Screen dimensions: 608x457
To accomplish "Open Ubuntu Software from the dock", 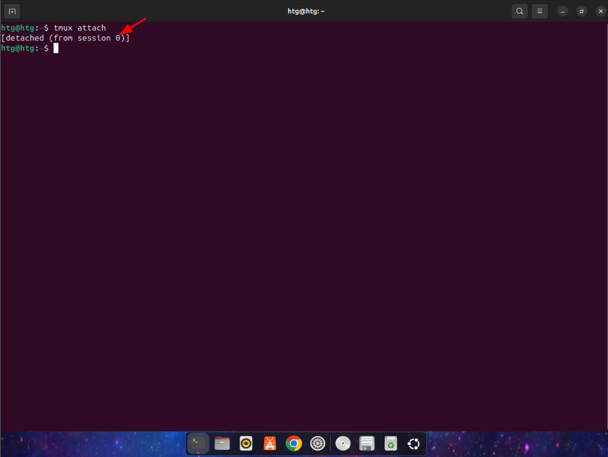I will pos(270,443).
